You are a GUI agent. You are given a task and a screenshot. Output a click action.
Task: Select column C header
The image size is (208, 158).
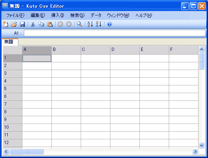[95, 50]
